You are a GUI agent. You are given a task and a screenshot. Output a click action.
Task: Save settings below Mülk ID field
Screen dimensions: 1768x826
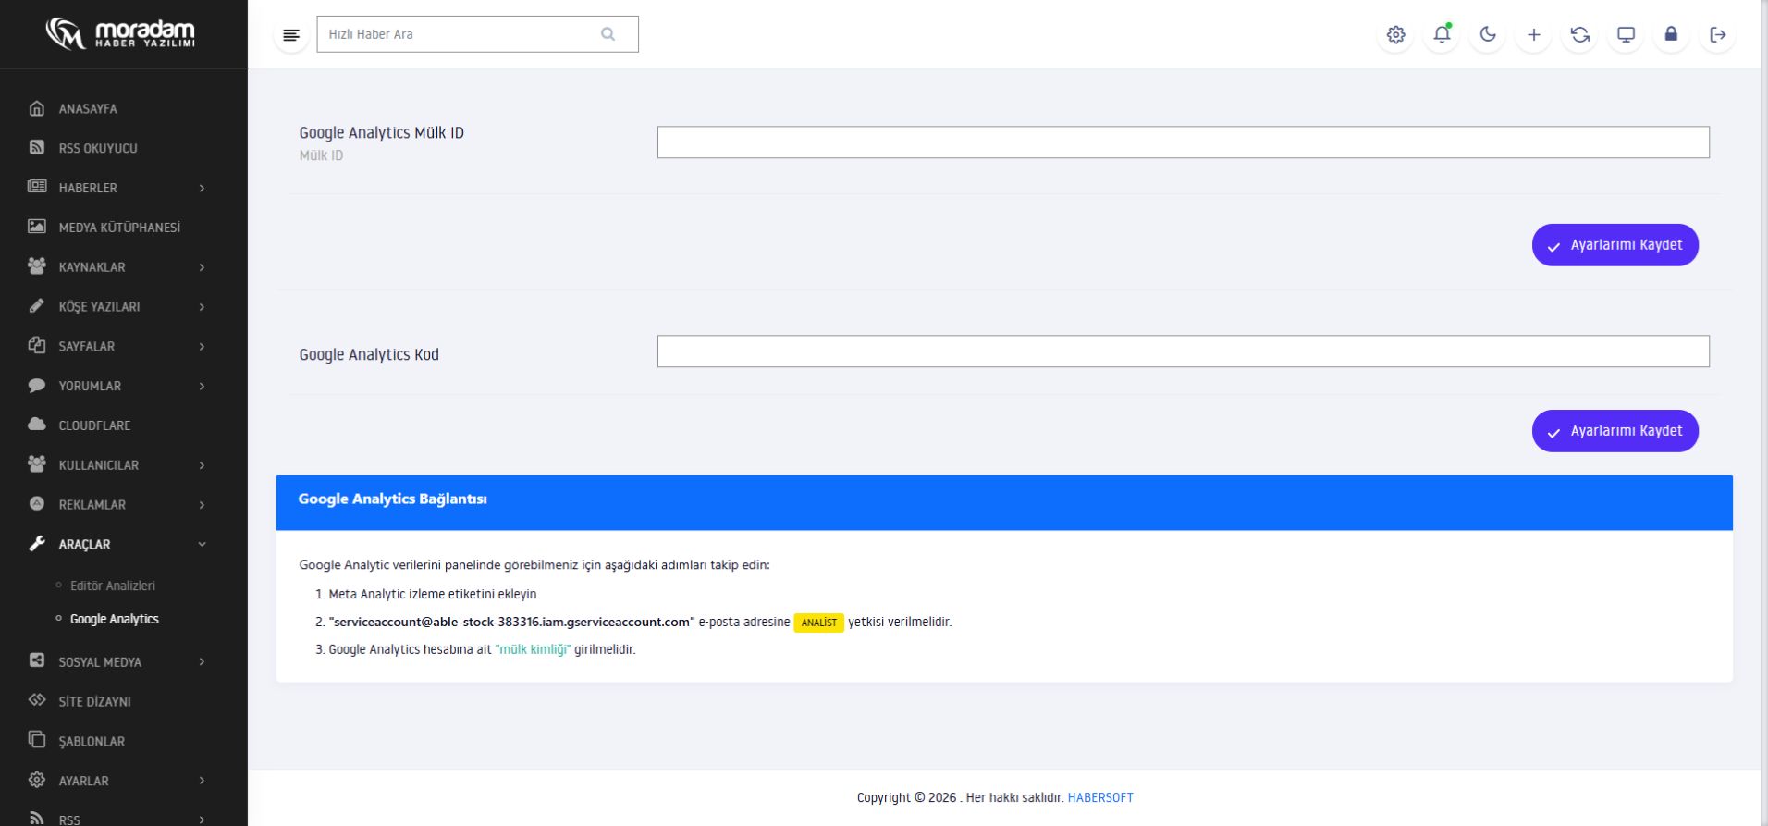point(1615,245)
